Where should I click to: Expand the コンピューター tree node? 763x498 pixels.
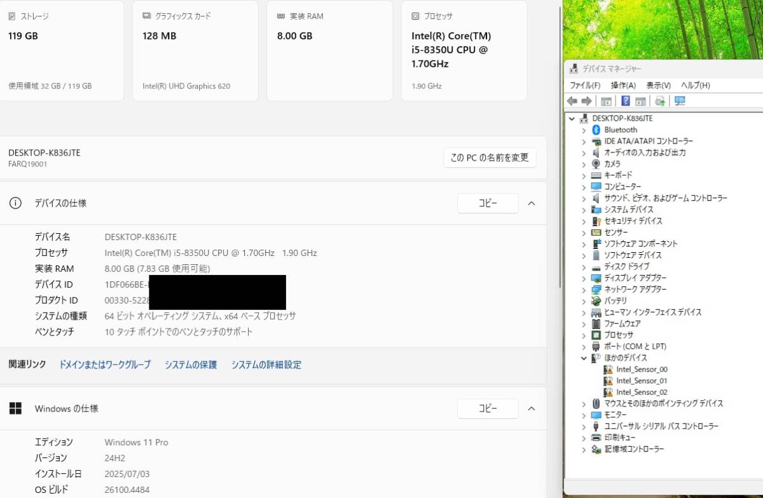pos(584,187)
